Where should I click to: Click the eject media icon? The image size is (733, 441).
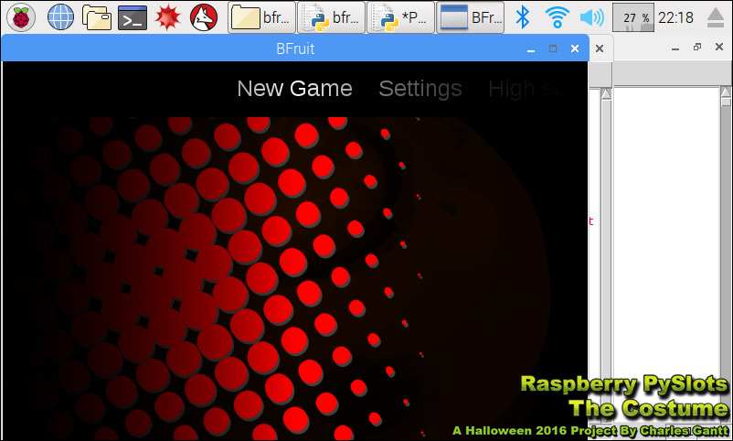click(x=716, y=17)
